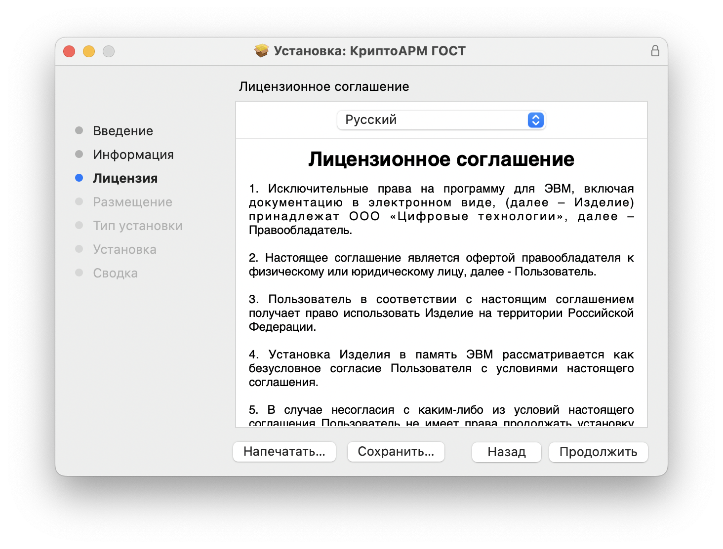Click the dot beside Тип установки
This screenshot has height=549, width=723.
coord(79,225)
